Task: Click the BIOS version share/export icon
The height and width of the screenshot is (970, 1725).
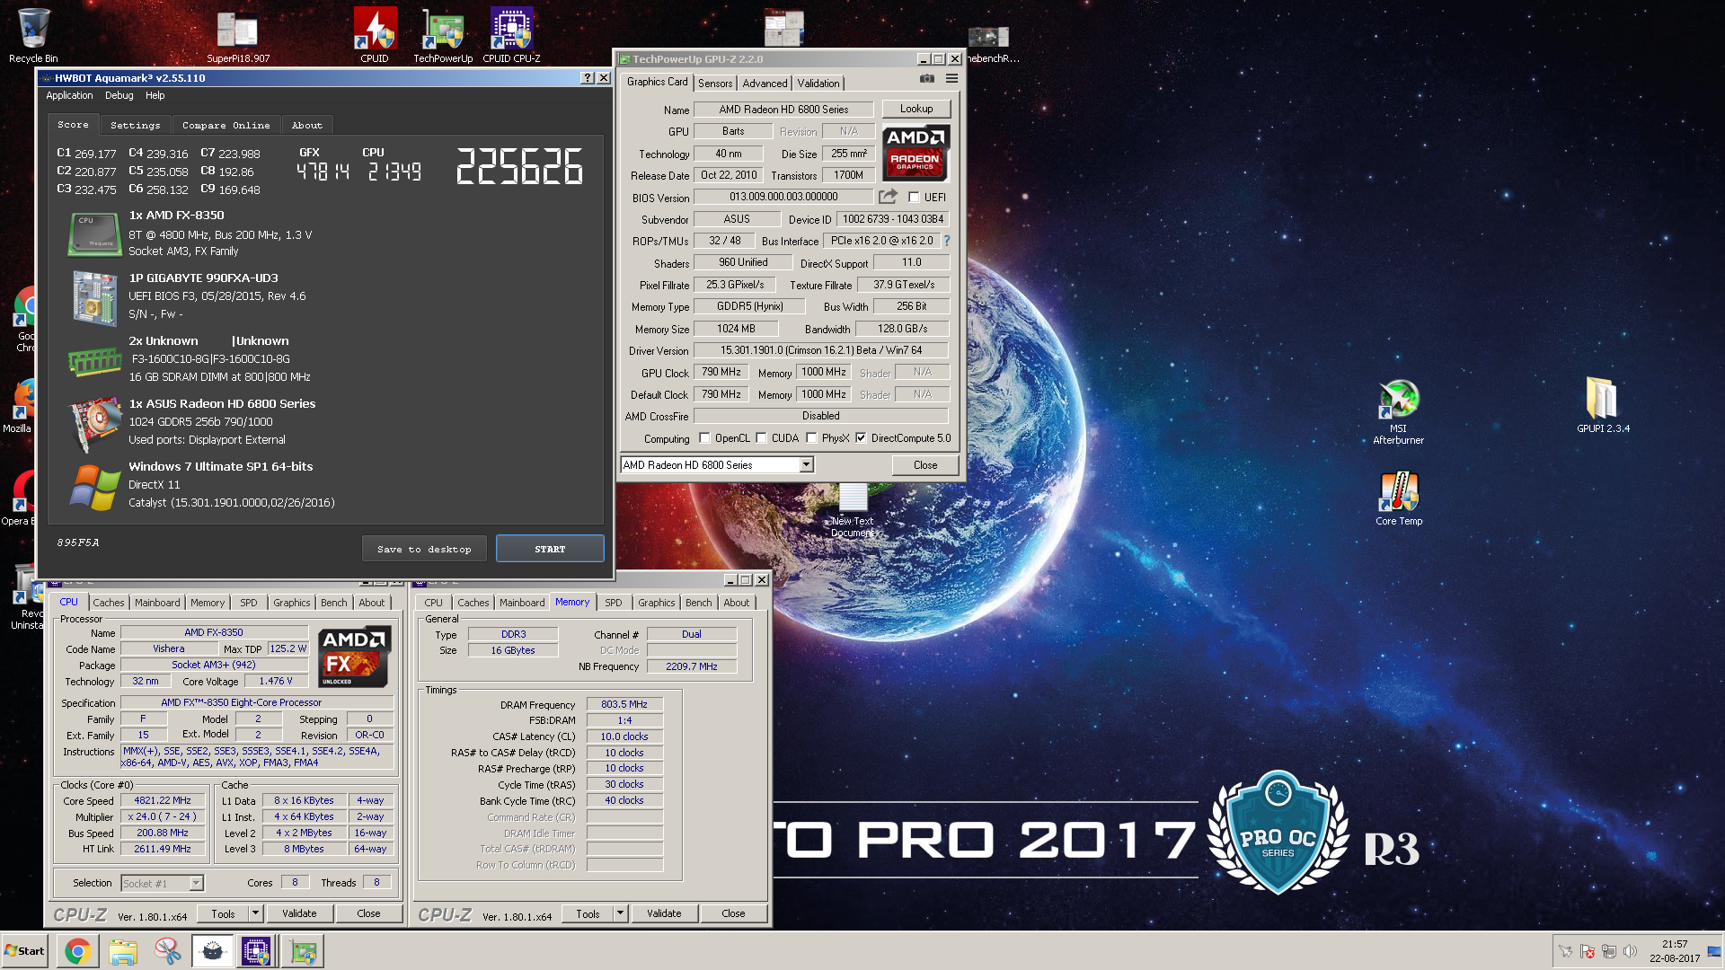Action: pyautogui.click(x=888, y=197)
